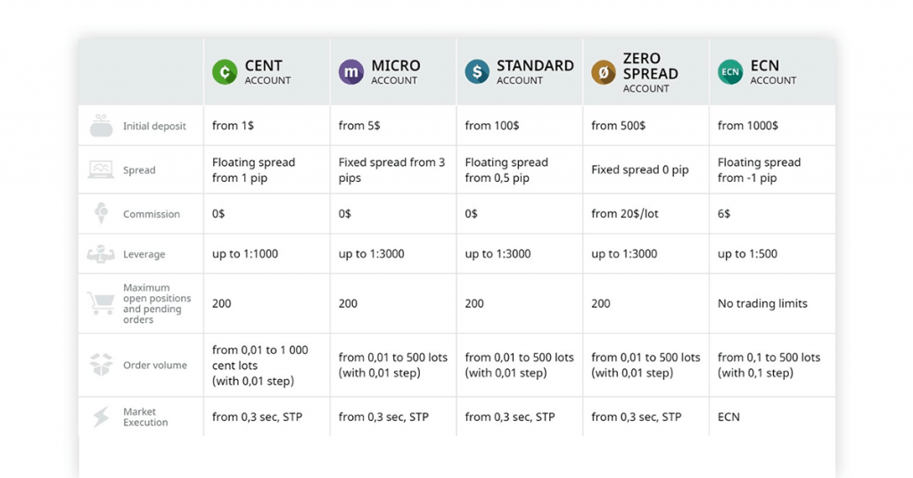Click the MICRO ACCOUNT heading text

click(x=395, y=72)
